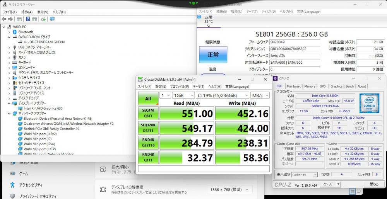Open the アクセシビリティ settings category
The width and height of the screenshot is (387, 199).
(31, 185)
